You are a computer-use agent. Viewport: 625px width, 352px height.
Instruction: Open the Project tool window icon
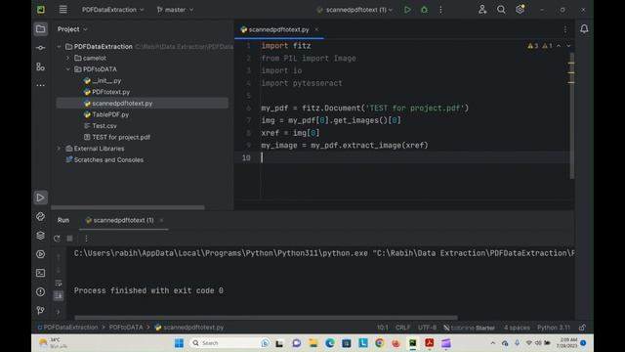click(40, 28)
